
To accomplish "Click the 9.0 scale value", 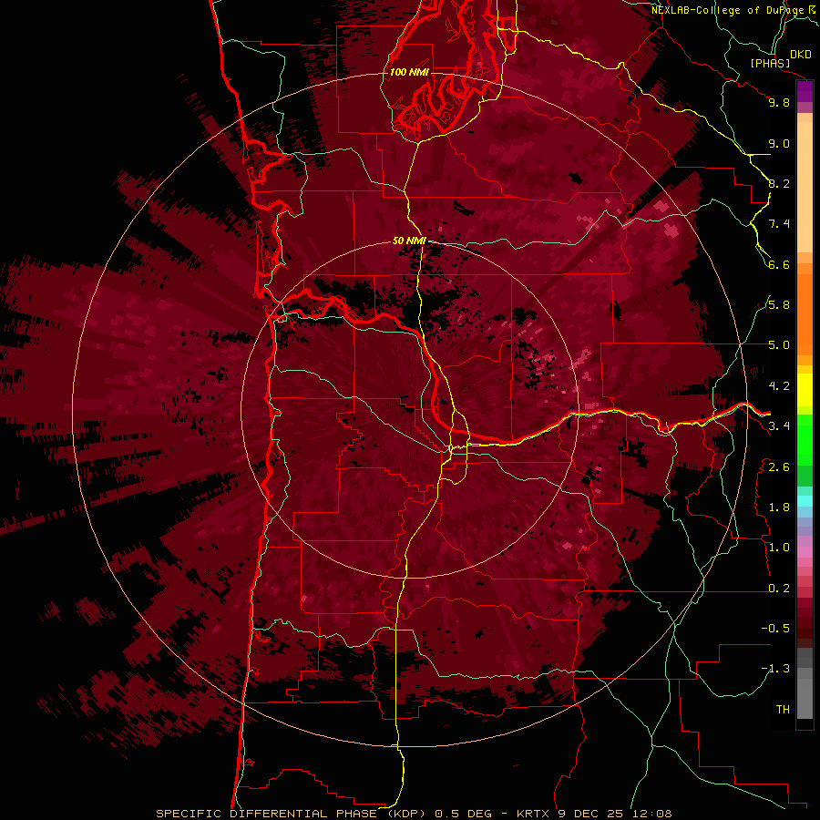I will coord(779,143).
